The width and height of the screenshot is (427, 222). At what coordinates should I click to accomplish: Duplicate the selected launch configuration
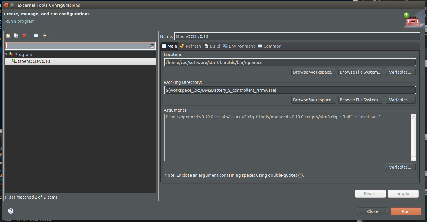(16, 35)
